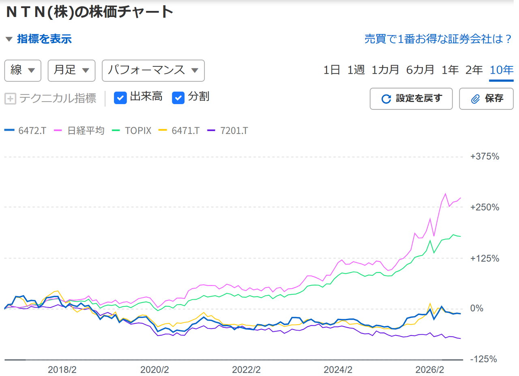
Task: Select the 1カ月 range tab
Action: 385,70
